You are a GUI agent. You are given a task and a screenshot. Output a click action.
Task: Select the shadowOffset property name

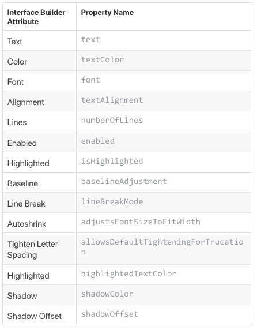coord(109,314)
